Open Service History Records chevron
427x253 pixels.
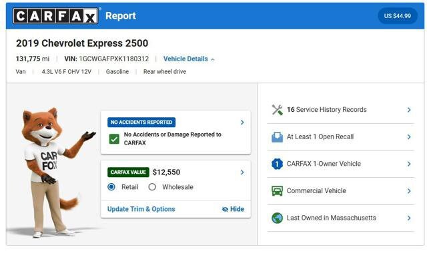pos(409,110)
